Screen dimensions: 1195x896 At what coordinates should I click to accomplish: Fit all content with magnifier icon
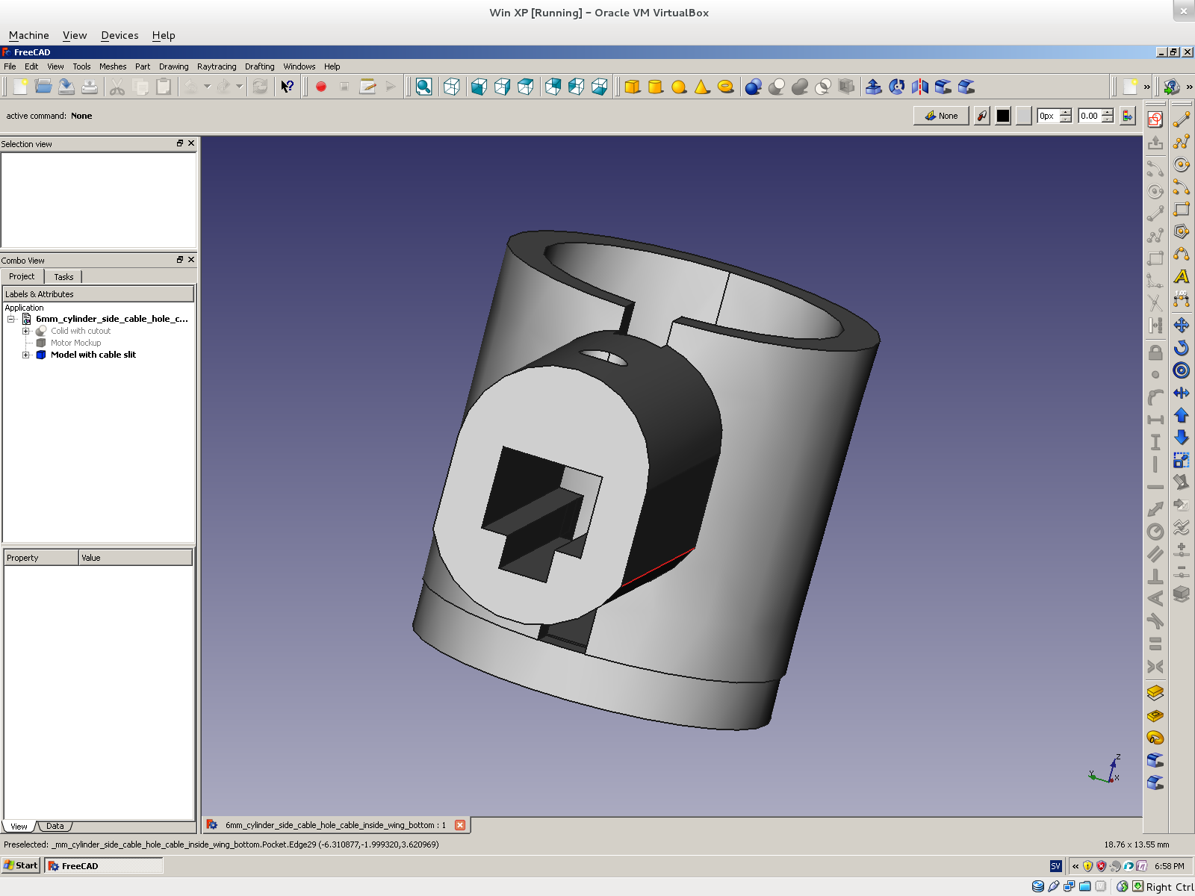(423, 87)
